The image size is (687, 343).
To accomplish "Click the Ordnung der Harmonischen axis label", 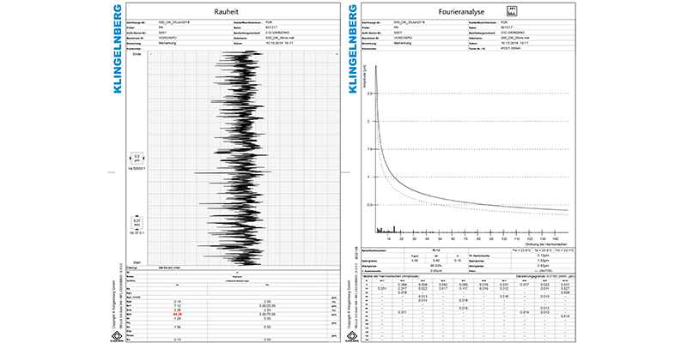I will [548, 244].
